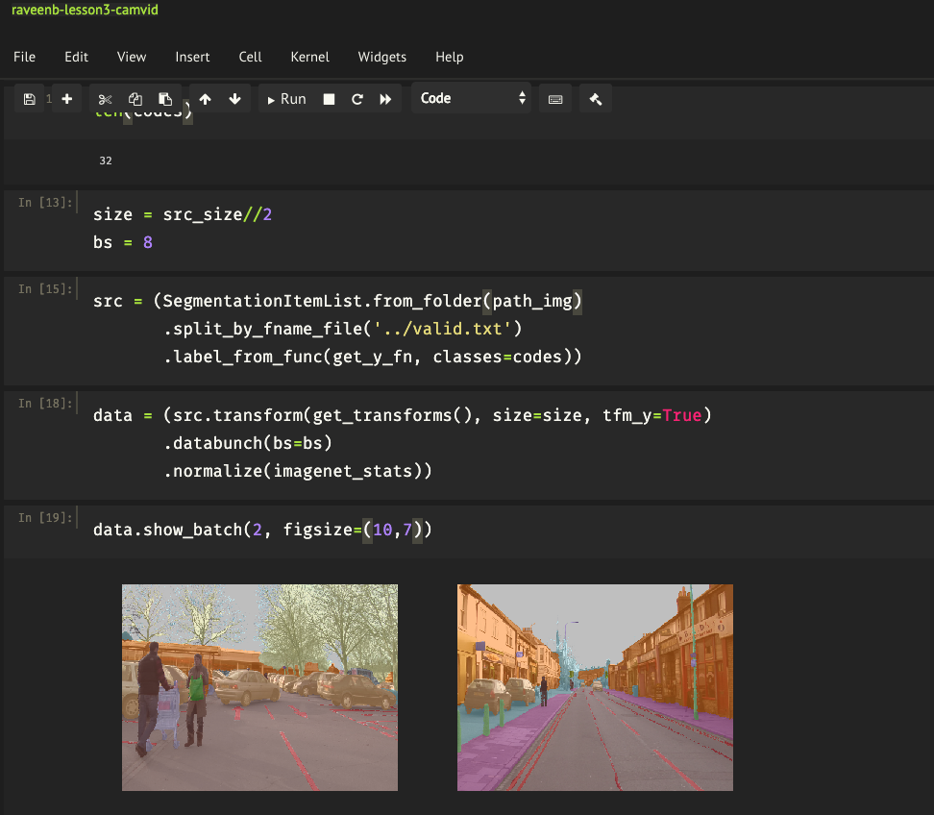Cut selected cells with the scissors icon
Image resolution: width=934 pixels, height=815 pixels.
105,99
